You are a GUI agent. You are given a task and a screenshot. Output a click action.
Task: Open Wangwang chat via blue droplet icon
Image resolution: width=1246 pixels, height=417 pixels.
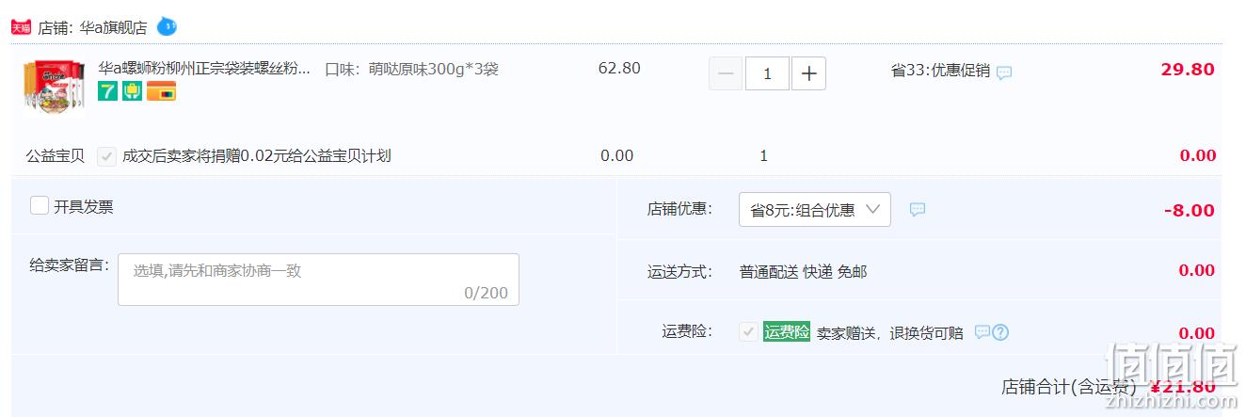click(167, 26)
